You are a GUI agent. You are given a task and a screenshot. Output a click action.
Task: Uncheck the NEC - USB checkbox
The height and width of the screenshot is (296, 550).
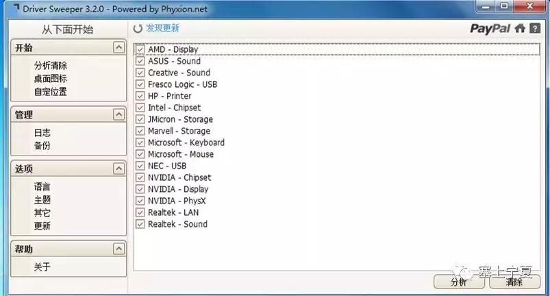[140, 166]
